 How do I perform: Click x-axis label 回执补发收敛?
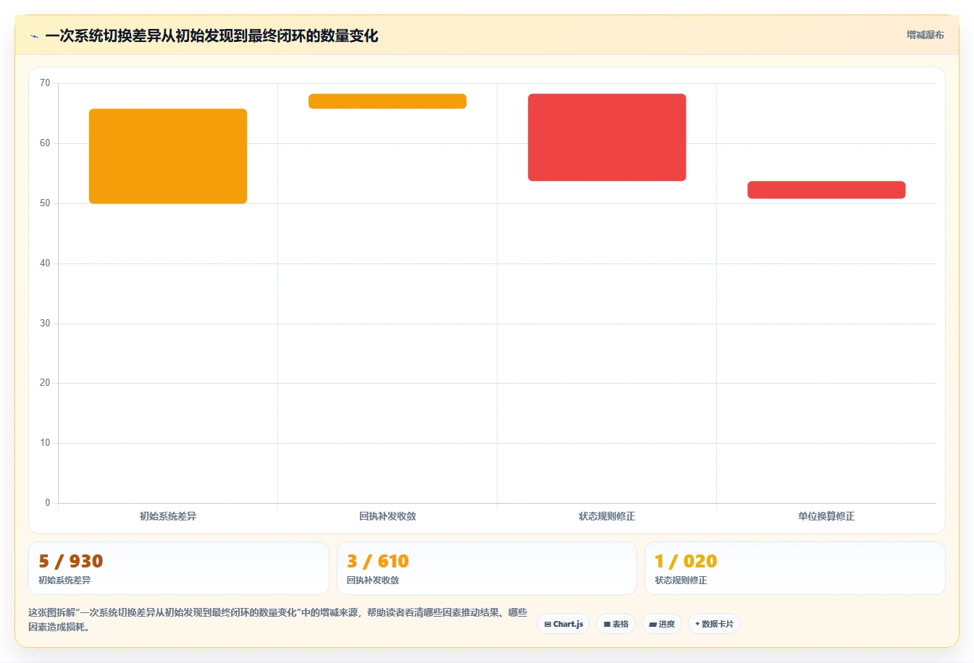(387, 516)
